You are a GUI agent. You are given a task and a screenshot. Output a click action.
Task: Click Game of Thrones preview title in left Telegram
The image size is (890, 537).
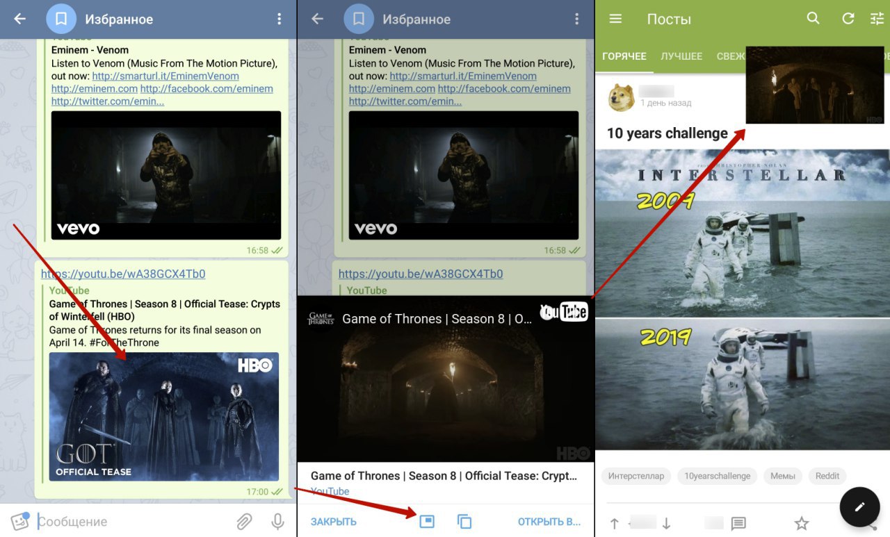click(x=165, y=311)
